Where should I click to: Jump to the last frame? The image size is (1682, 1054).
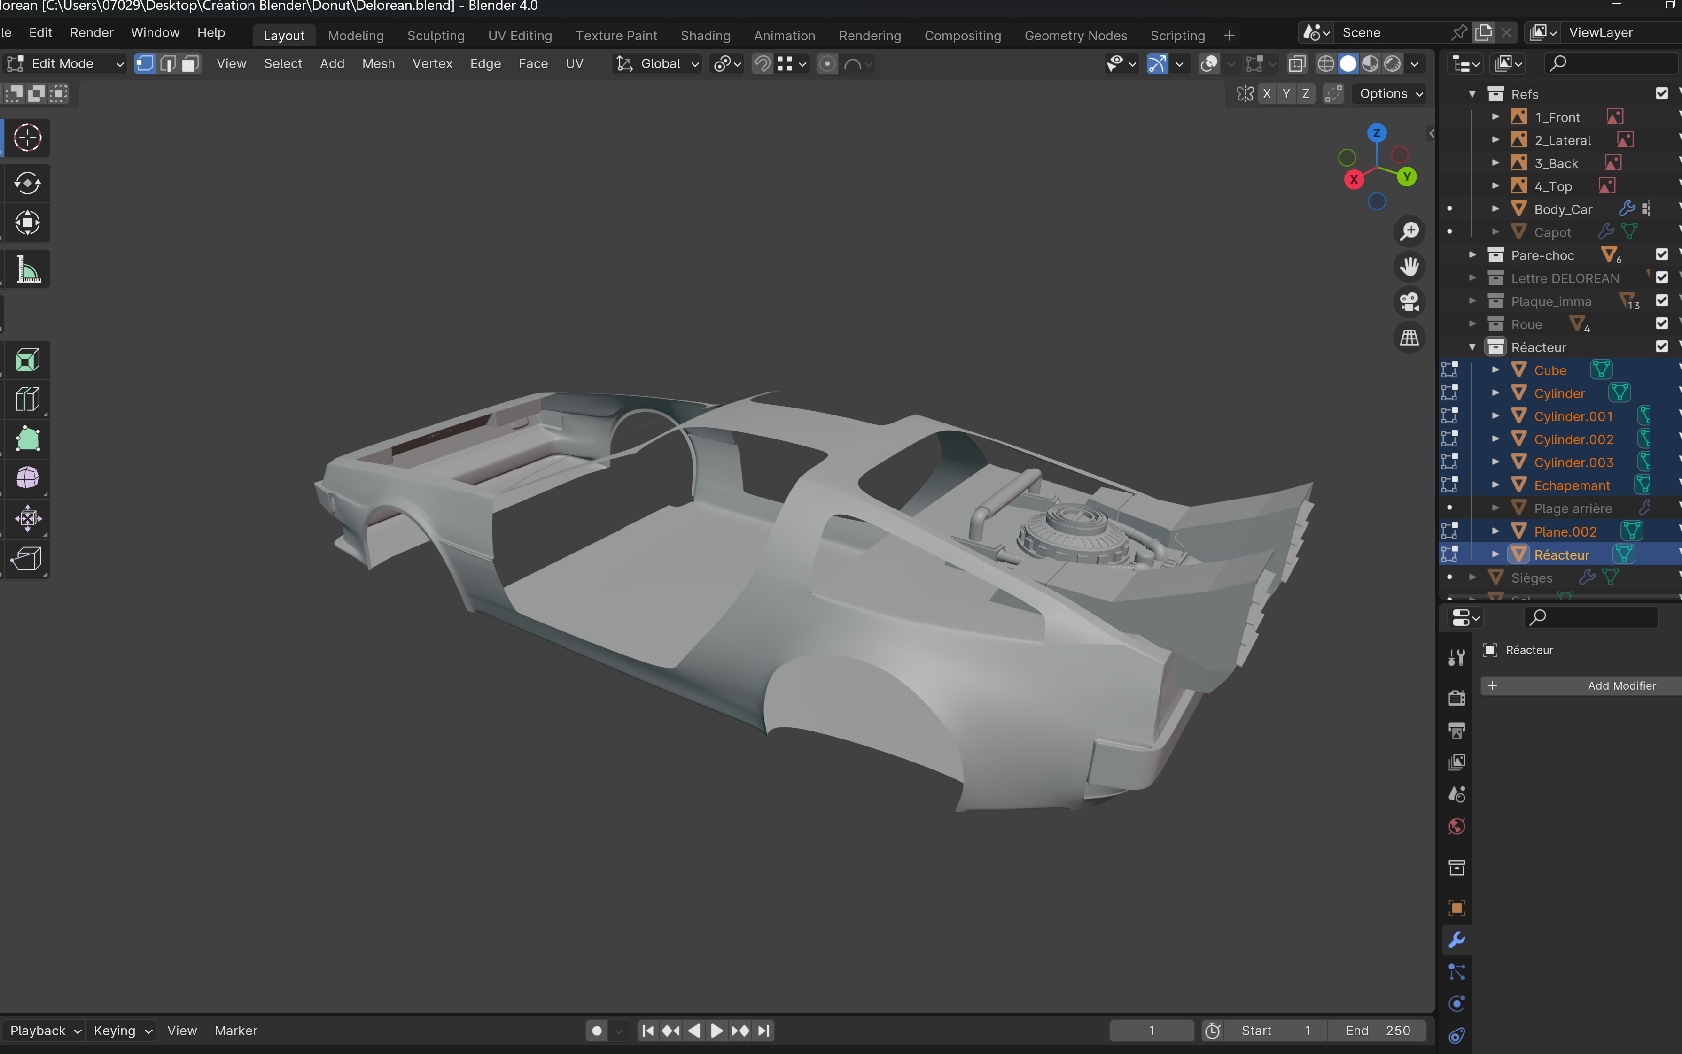[764, 1031]
